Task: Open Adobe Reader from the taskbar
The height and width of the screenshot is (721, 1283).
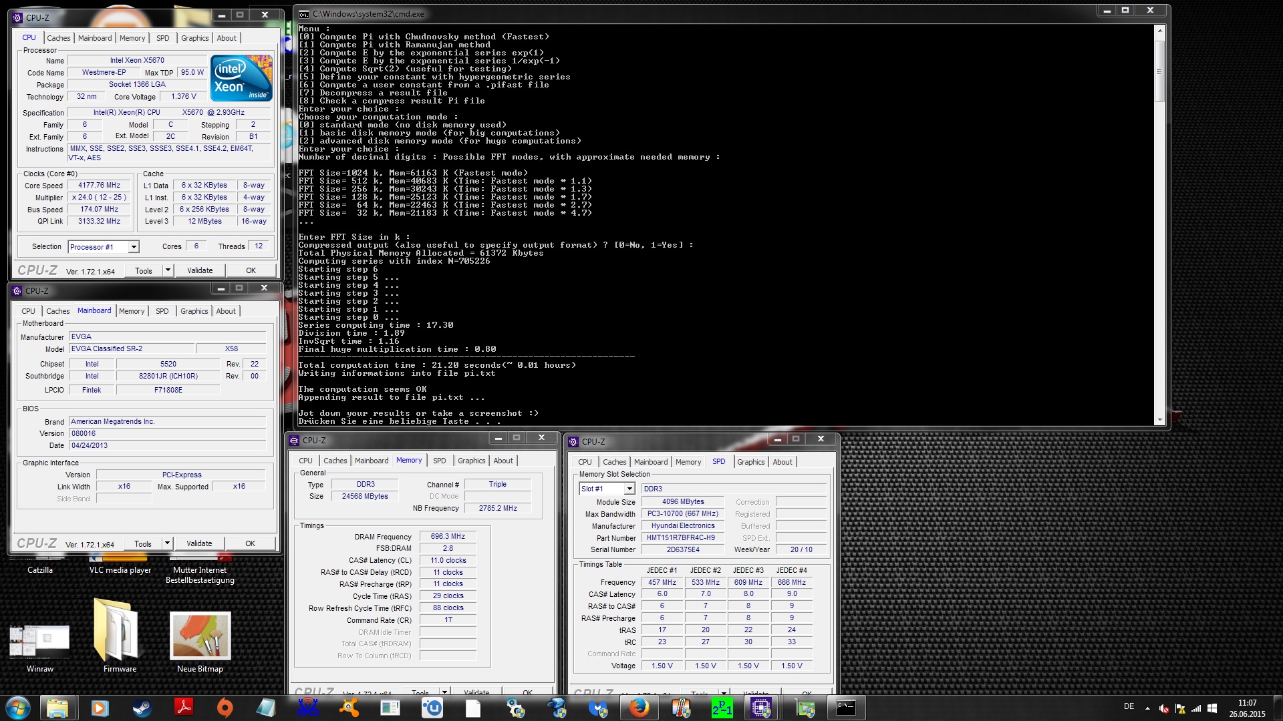Action: [183, 708]
